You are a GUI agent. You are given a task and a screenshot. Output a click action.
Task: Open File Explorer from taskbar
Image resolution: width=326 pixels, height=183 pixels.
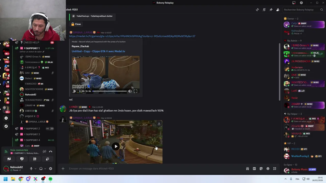tap(13, 179)
